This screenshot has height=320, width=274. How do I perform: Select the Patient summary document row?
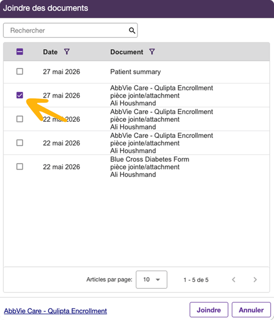click(136, 72)
